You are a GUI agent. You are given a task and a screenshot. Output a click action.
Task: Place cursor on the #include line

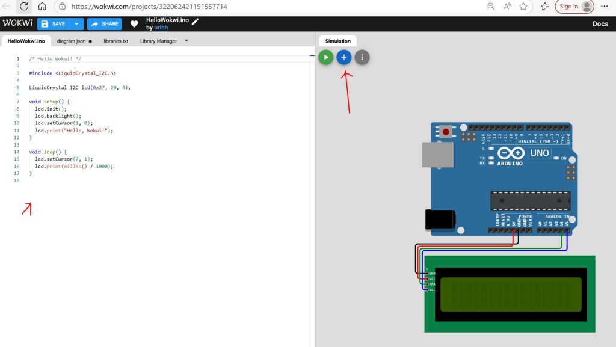tap(72, 73)
